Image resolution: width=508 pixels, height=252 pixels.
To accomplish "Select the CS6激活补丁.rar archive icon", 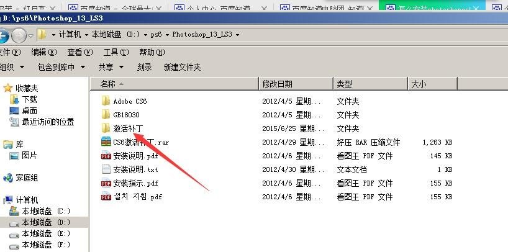I will coord(106,142).
